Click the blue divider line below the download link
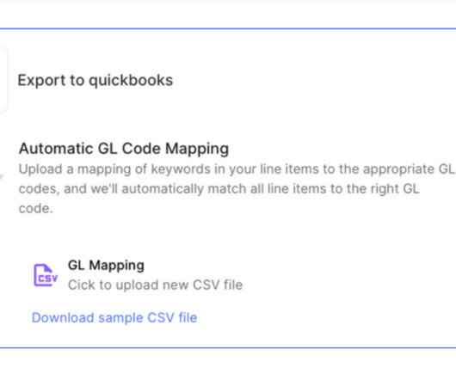This screenshot has width=456, height=380. pyautogui.click(x=228, y=347)
